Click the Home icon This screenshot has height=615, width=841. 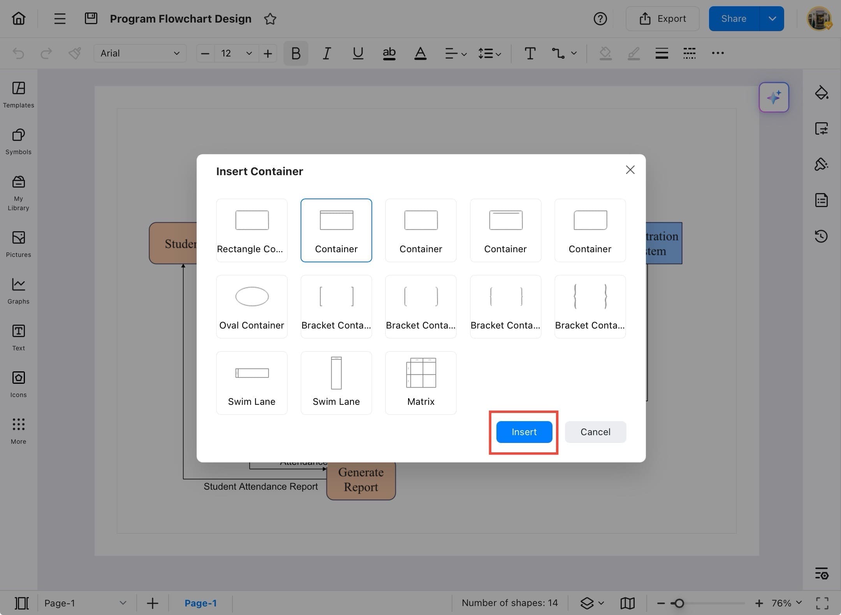[x=18, y=18]
